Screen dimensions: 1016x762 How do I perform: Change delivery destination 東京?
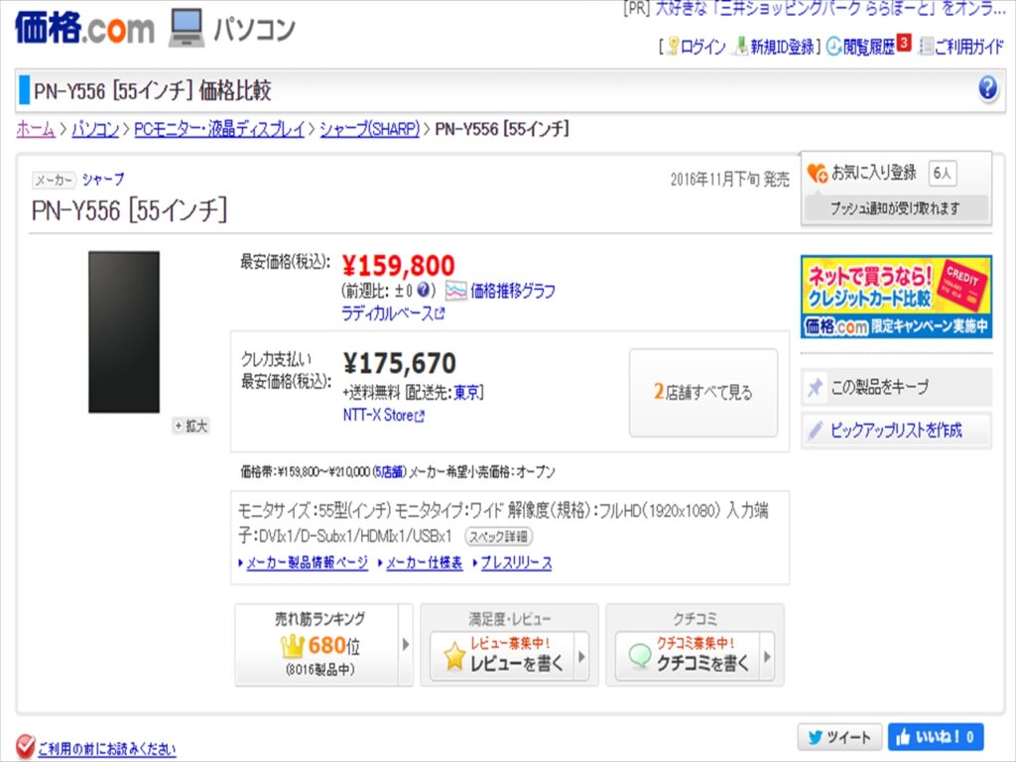(x=466, y=392)
